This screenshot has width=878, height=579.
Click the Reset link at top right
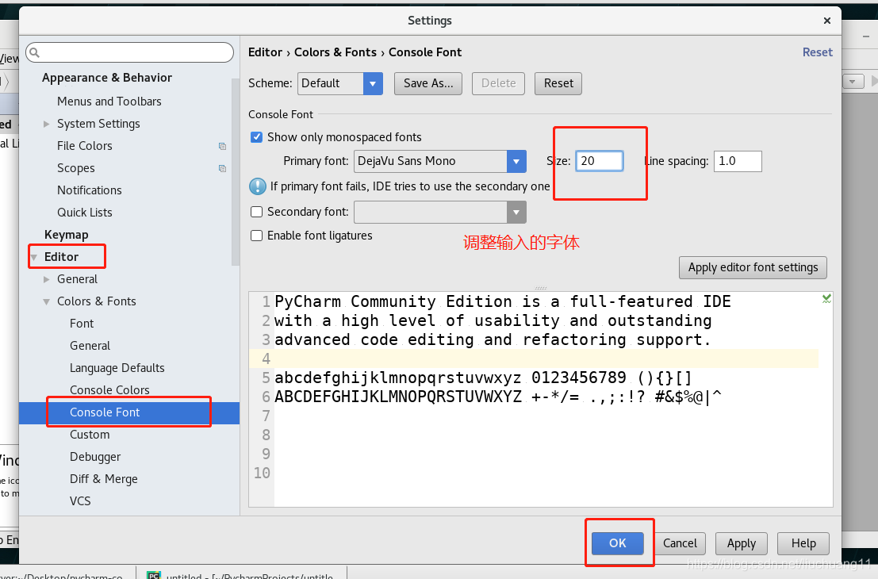[x=818, y=52]
